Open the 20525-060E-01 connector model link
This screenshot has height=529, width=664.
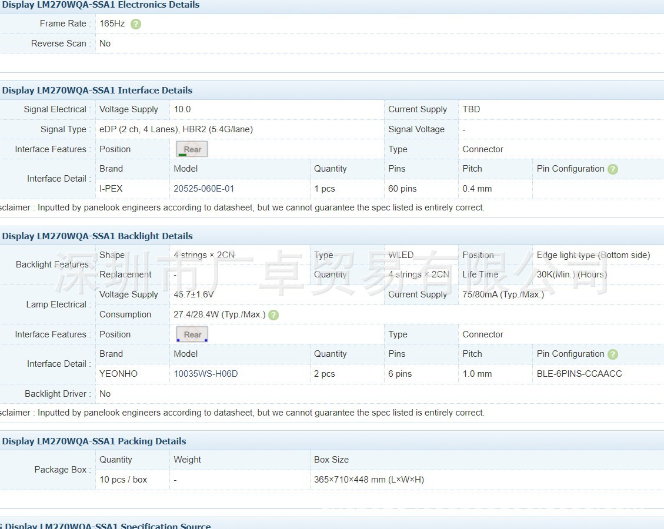(x=203, y=189)
